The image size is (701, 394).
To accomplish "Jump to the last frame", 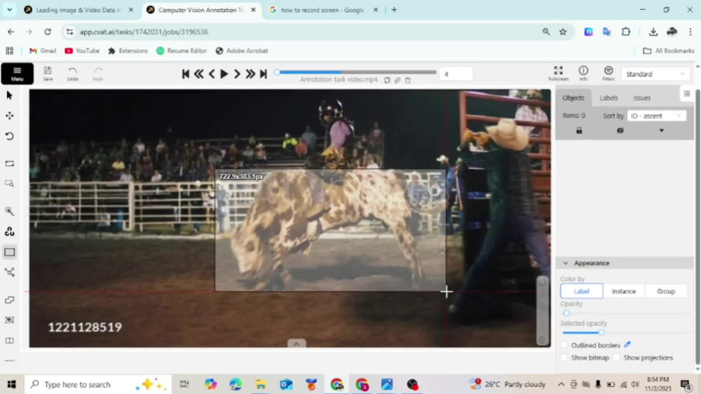I will (x=264, y=74).
